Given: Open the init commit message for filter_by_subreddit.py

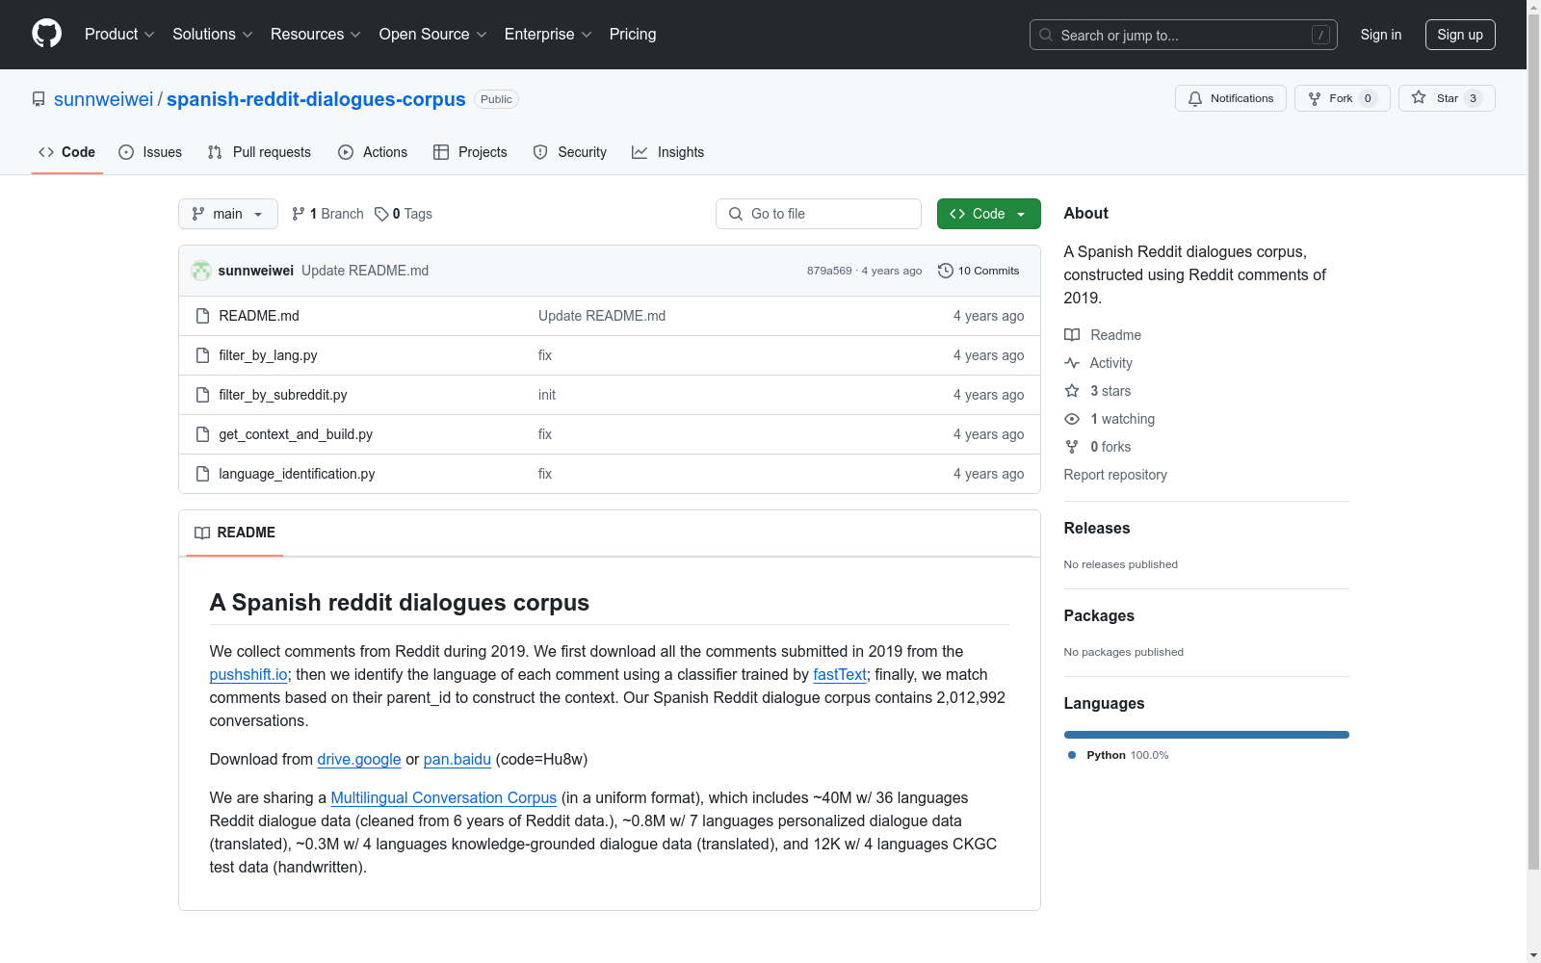Looking at the screenshot, I should (x=547, y=395).
